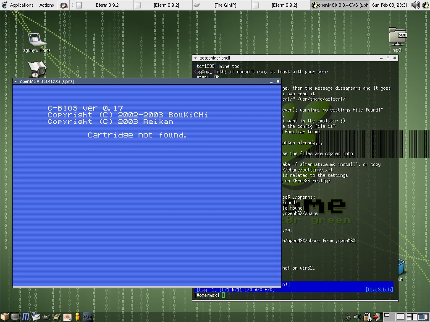Switch to the first workspace in pager

[389, 317]
